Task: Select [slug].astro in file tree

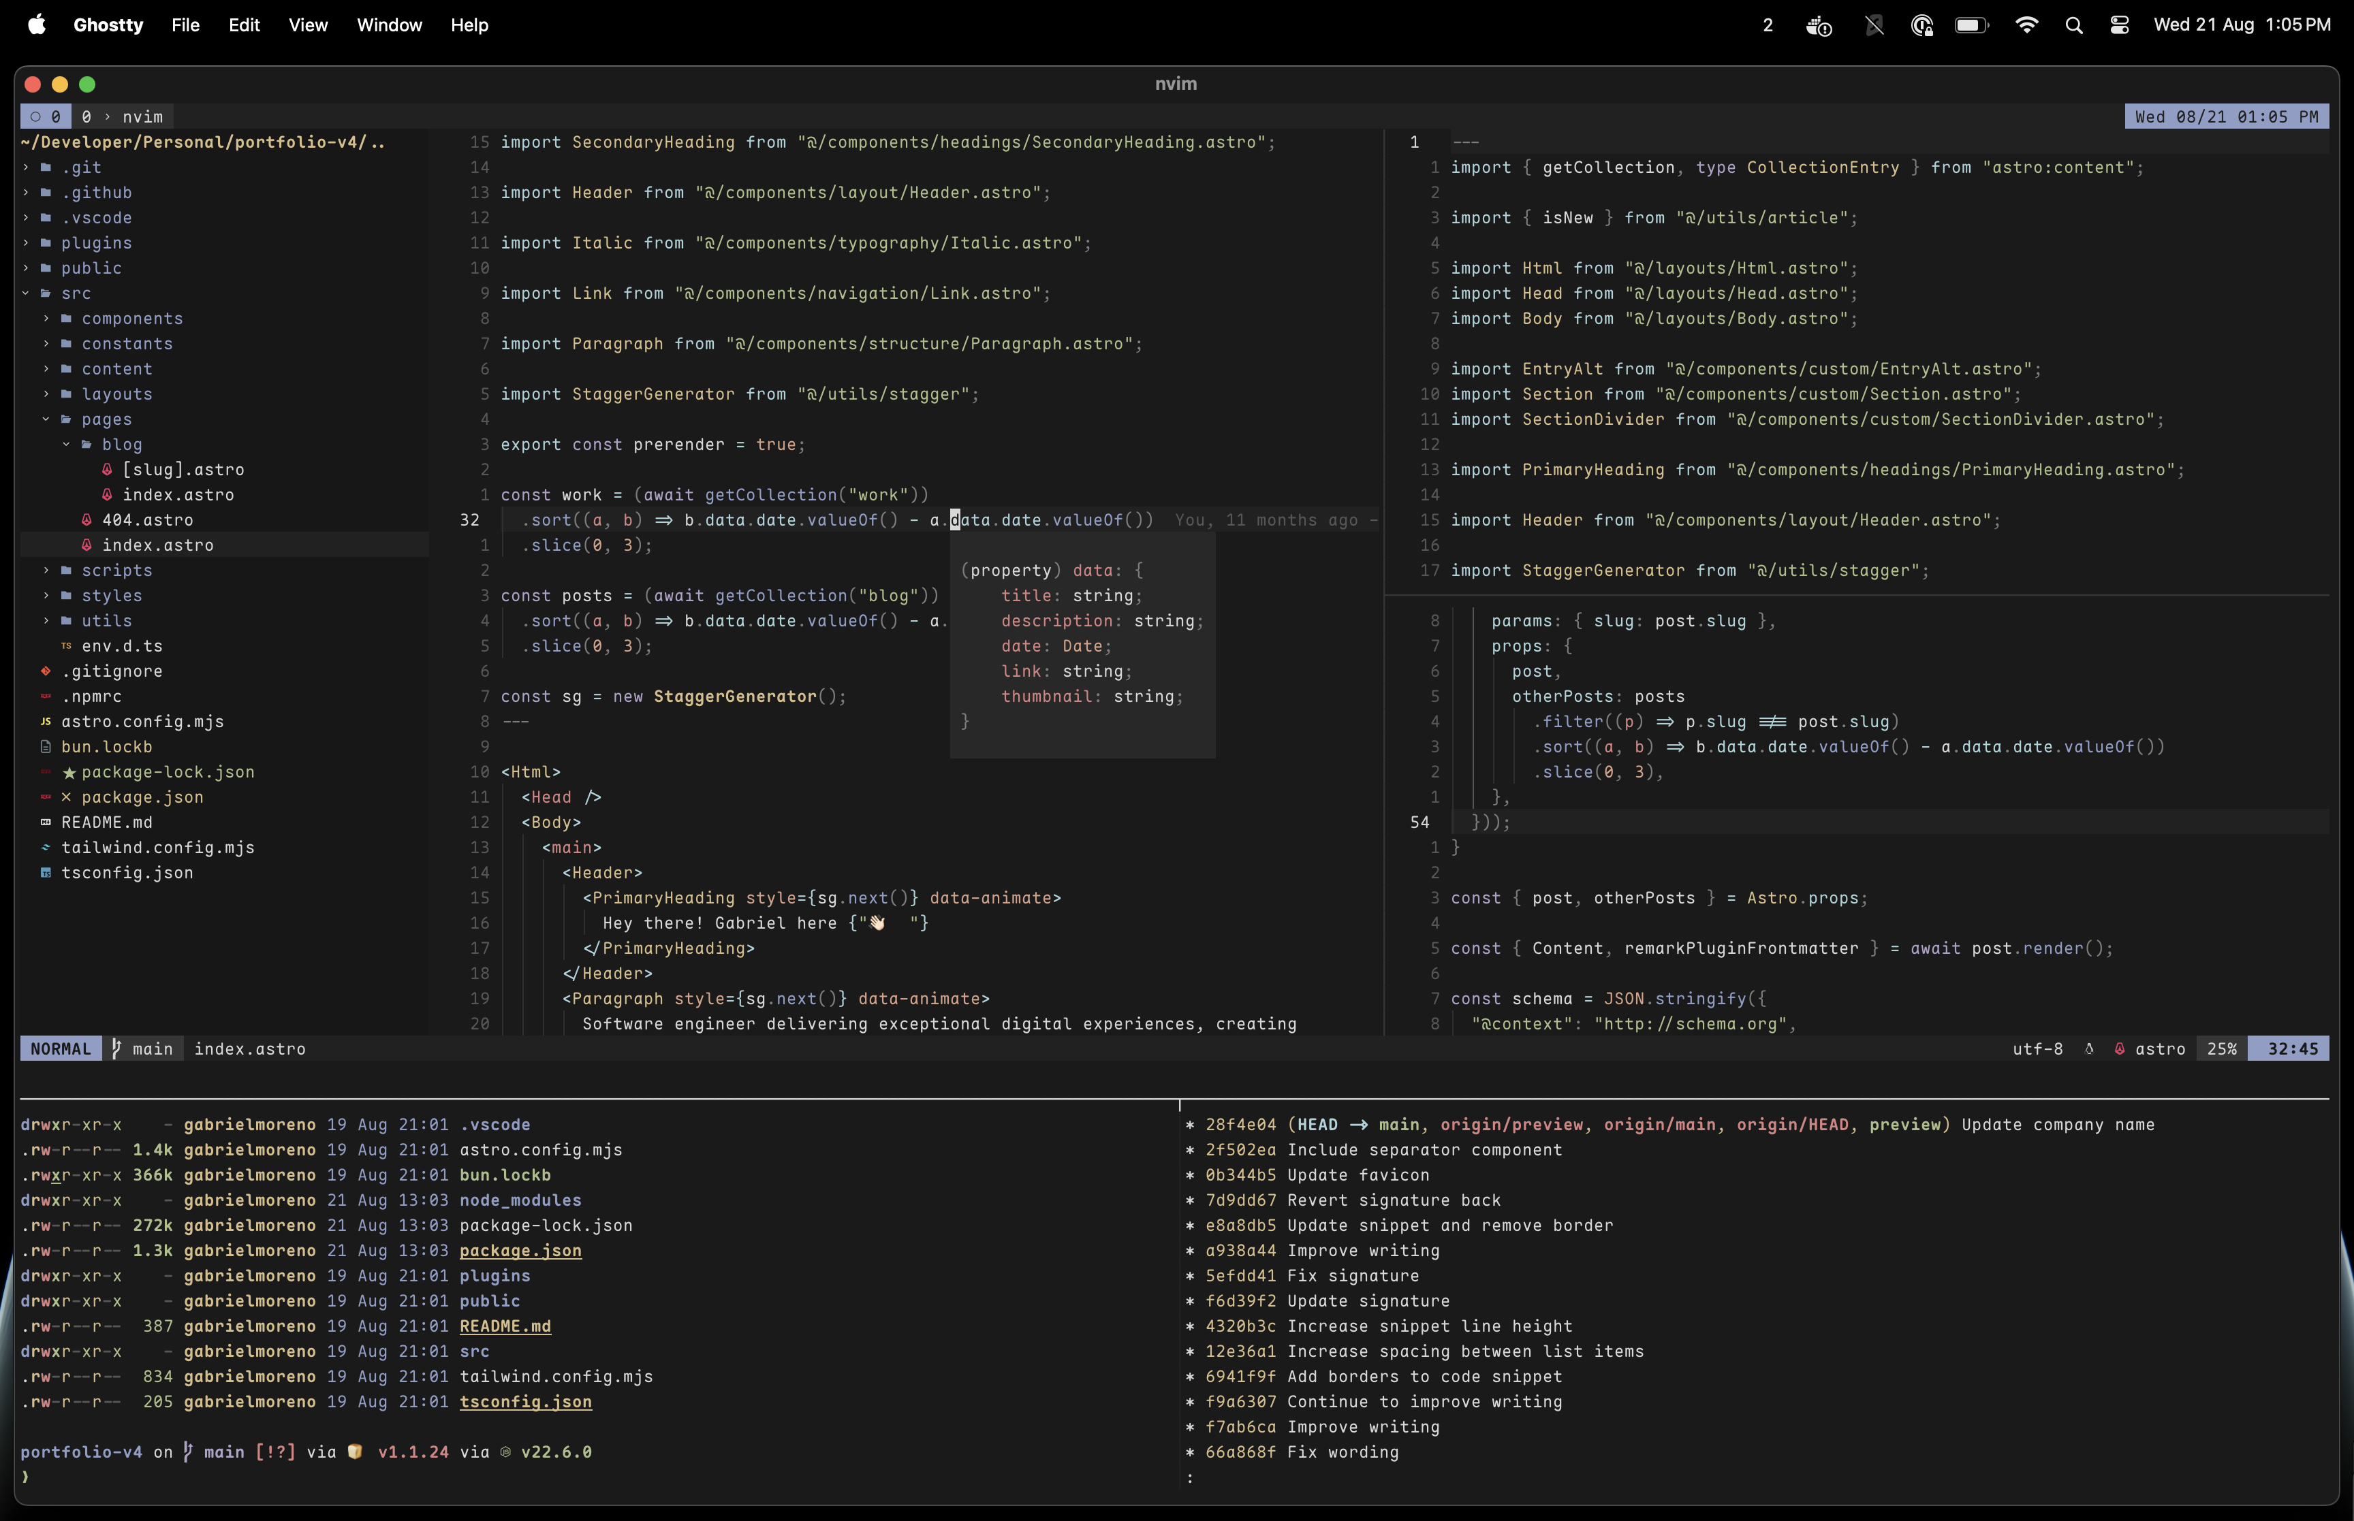Action: coord(183,469)
